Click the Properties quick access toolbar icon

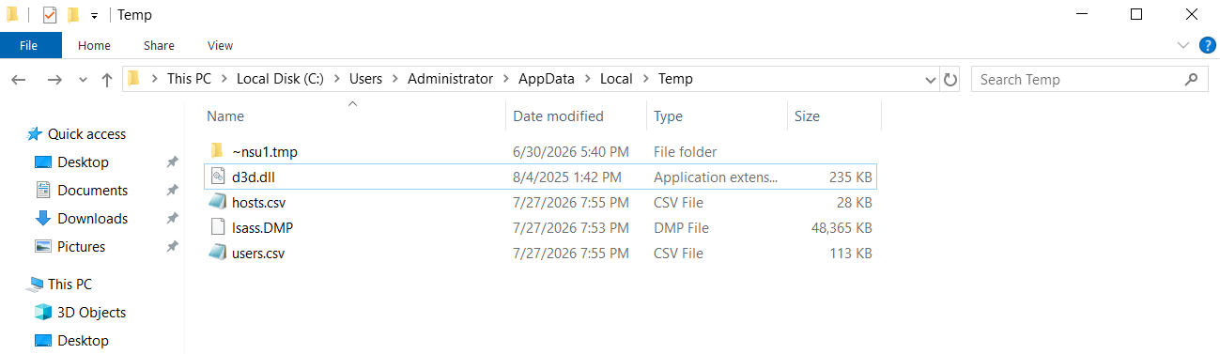tap(50, 15)
